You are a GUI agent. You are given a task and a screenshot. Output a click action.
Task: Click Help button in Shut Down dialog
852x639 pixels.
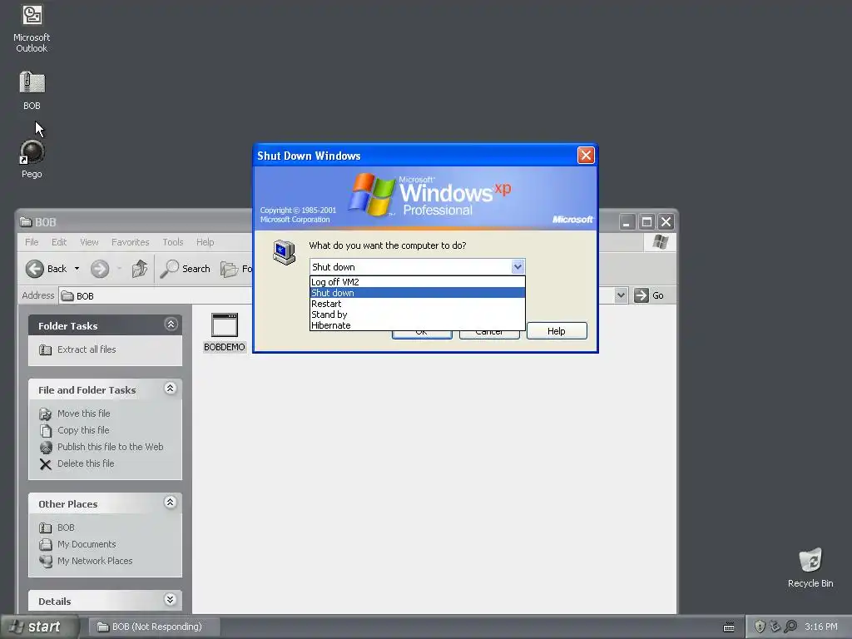(557, 331)
